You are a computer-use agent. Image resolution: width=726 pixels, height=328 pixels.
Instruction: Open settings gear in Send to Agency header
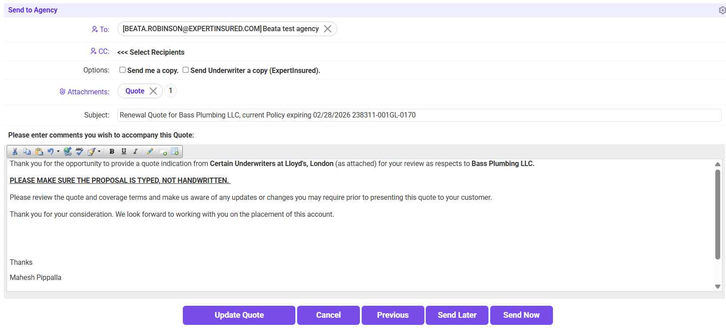tap(722, 10)
